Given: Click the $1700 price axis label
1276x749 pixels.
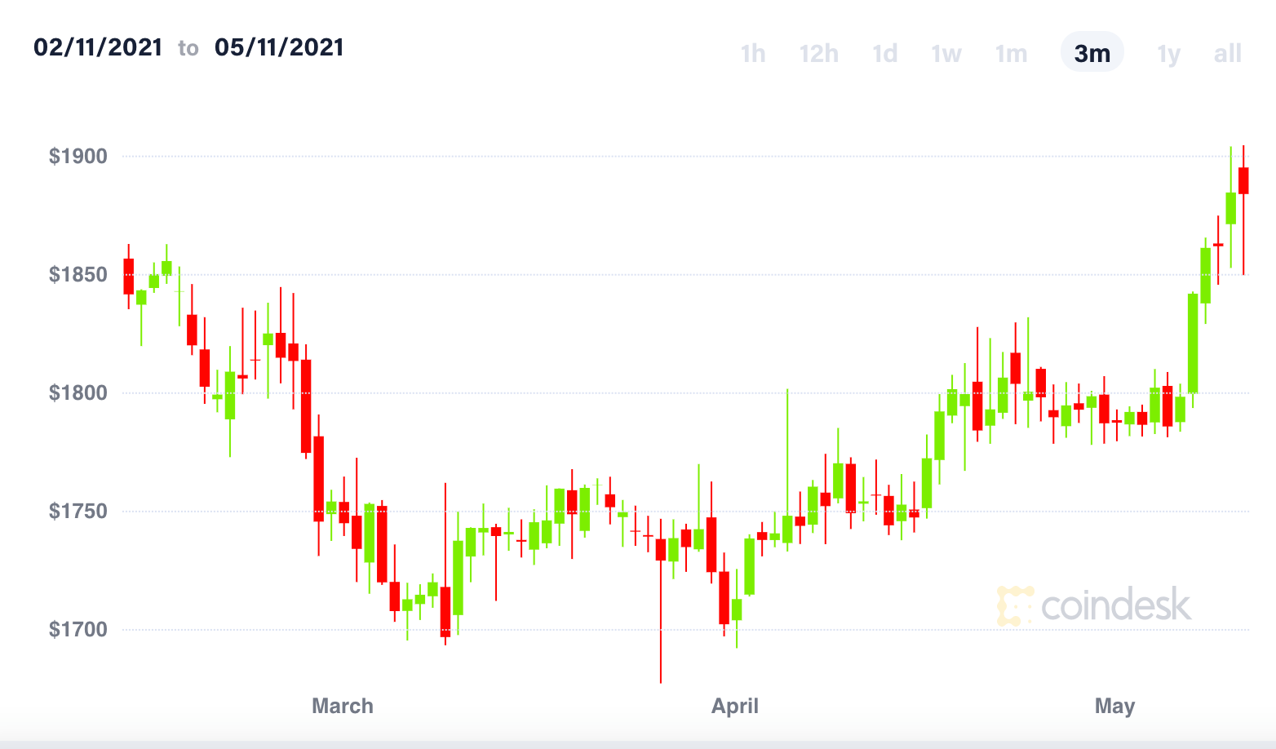Looking at the screenshot, I should (x=78, y=629).
